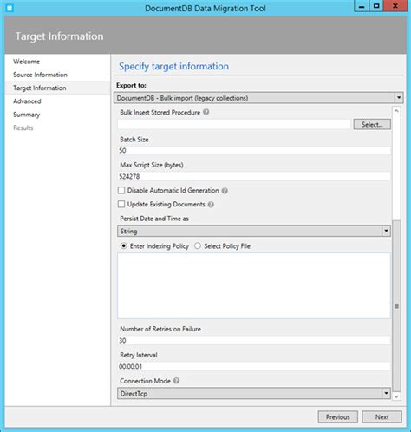Focus the Max Script Size field

[254, 176]
